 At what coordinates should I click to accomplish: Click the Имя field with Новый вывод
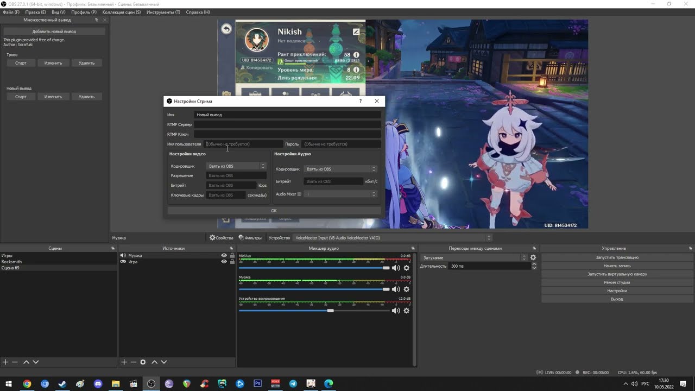pos(288,115)
